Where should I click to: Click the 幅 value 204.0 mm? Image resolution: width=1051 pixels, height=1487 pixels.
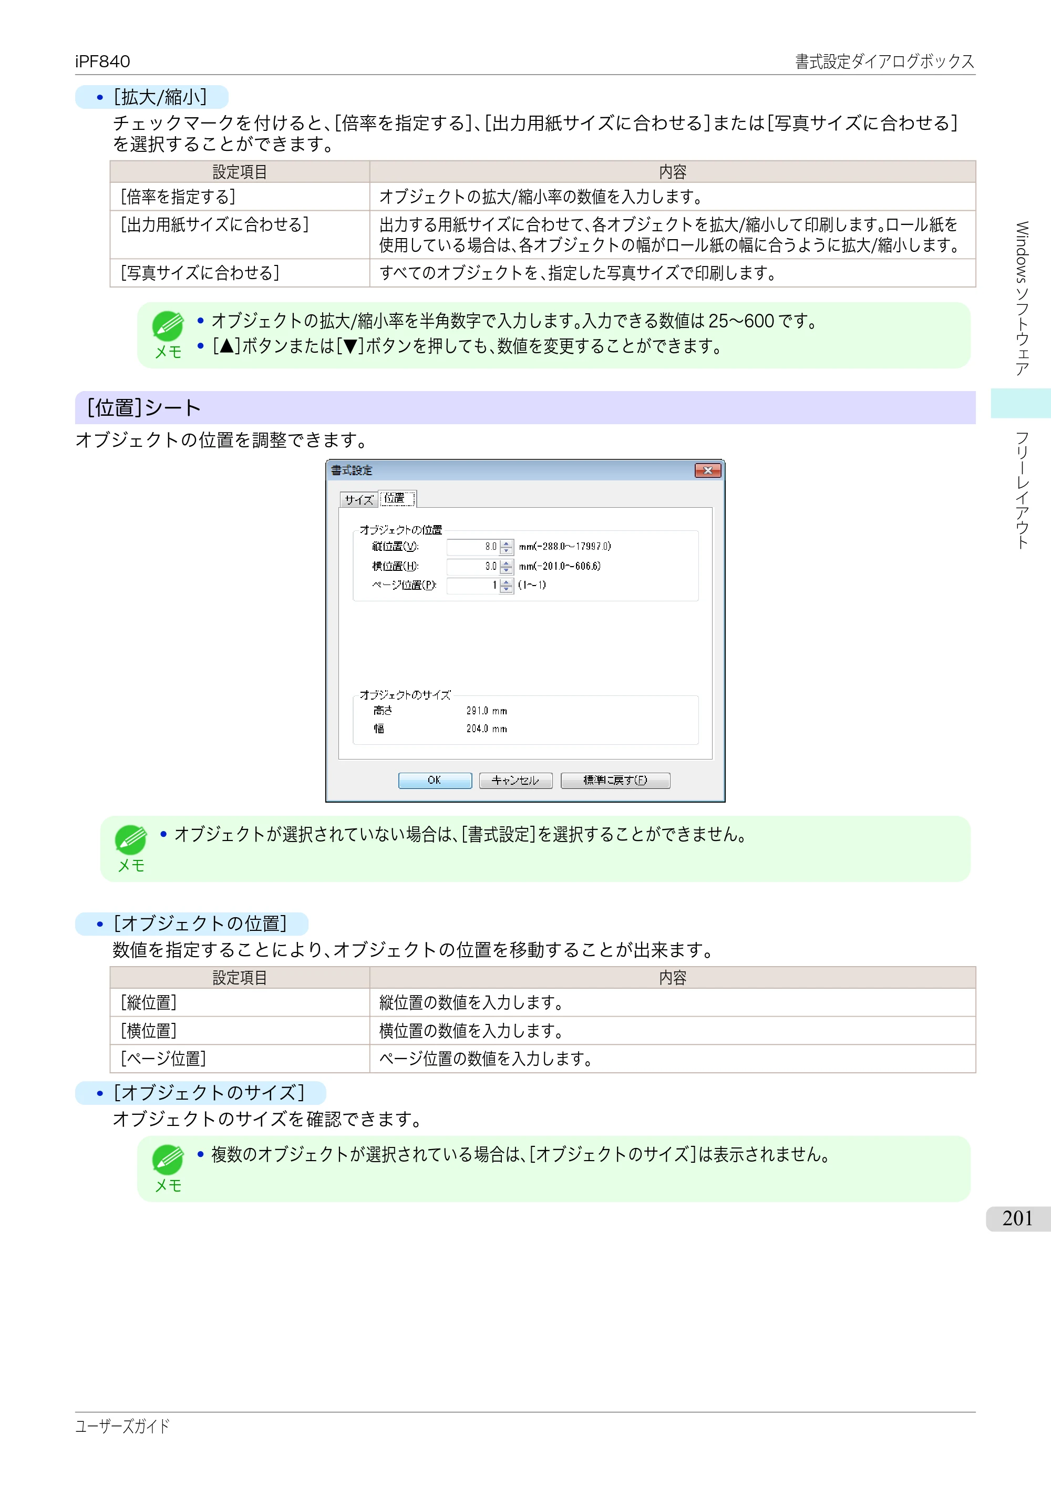(486, 729)
